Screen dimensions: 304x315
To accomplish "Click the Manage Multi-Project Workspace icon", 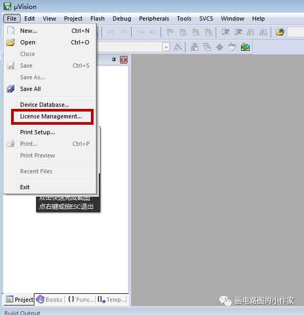I will pyautogui.click(x=207, y=47).
